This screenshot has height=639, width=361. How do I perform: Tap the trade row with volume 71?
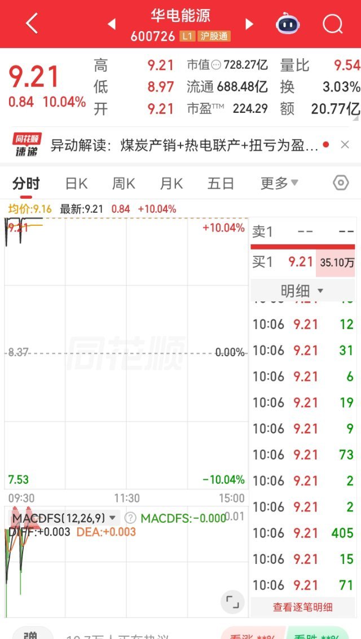[x=303, y=585]
